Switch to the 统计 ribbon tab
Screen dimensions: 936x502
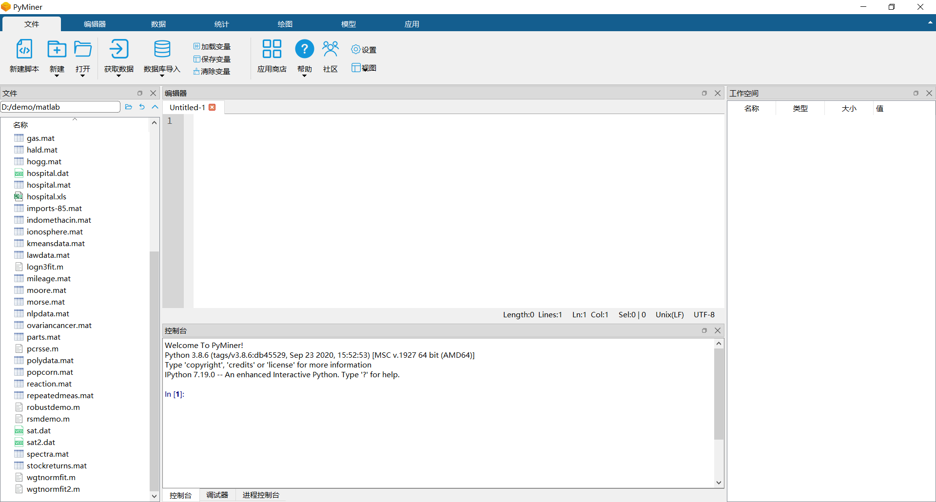coord(221,24)
